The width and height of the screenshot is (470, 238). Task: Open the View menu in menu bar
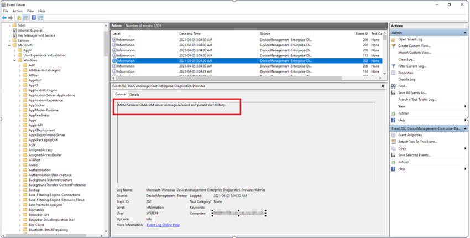(30, 11)
